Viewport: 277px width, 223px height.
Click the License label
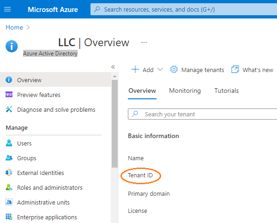138,211
